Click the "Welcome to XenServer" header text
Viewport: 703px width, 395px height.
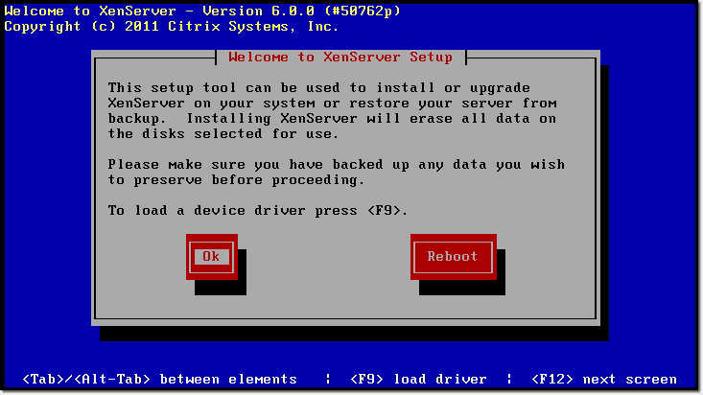click(x=93, y=11)
